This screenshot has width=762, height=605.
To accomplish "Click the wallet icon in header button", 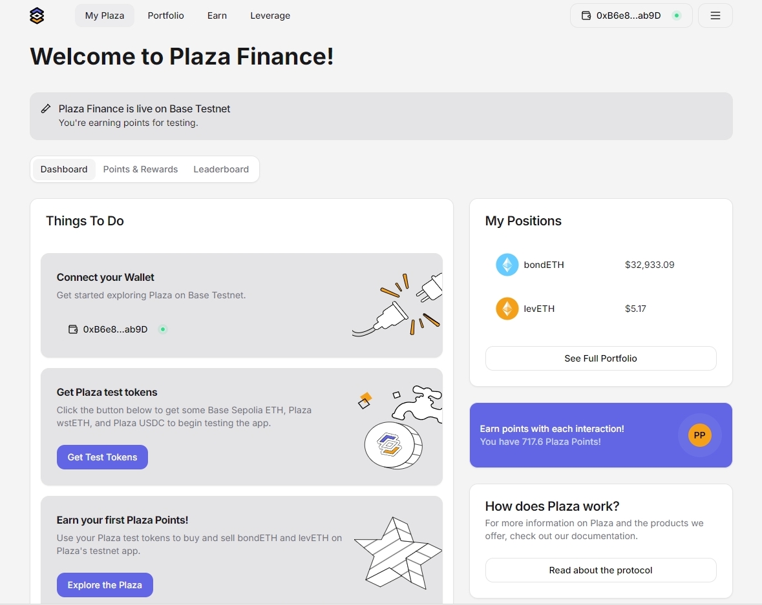I will (x=586, y=15).
